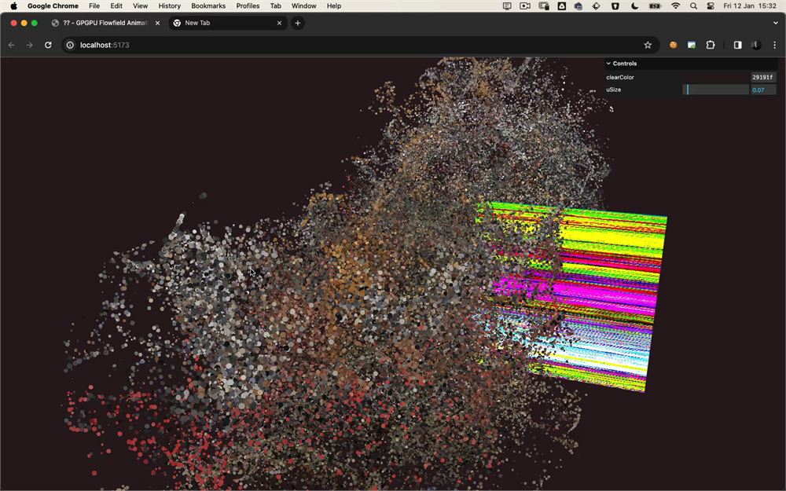
Task: Open Spotlight search in the menu bar
Action: click(693, 6)
